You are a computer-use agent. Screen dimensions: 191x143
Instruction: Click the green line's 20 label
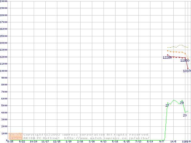185,115
